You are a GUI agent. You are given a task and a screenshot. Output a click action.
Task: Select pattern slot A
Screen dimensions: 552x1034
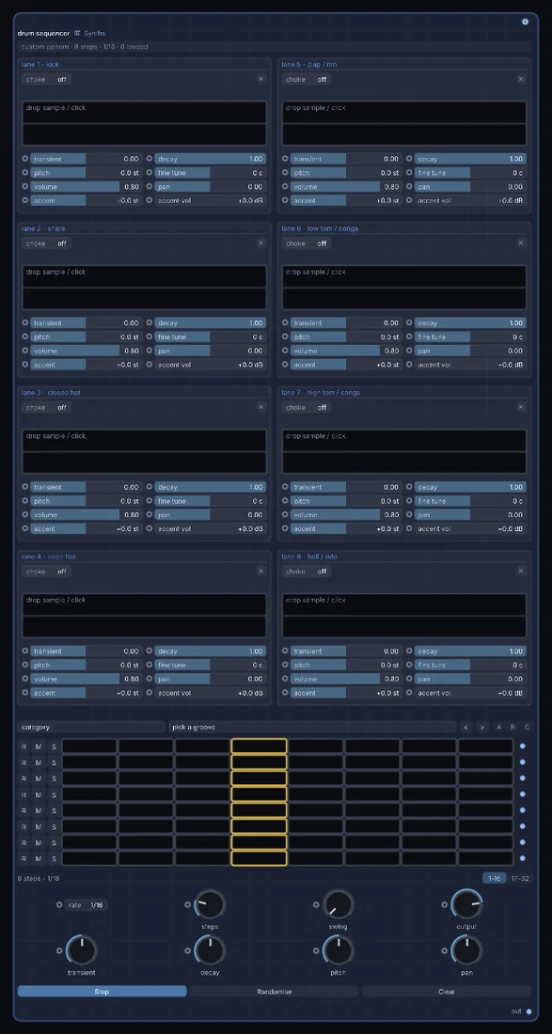[498, 728]
